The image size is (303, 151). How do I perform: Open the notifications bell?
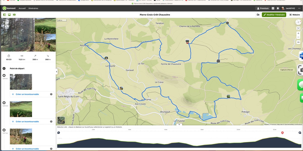[x=278, y=8]
